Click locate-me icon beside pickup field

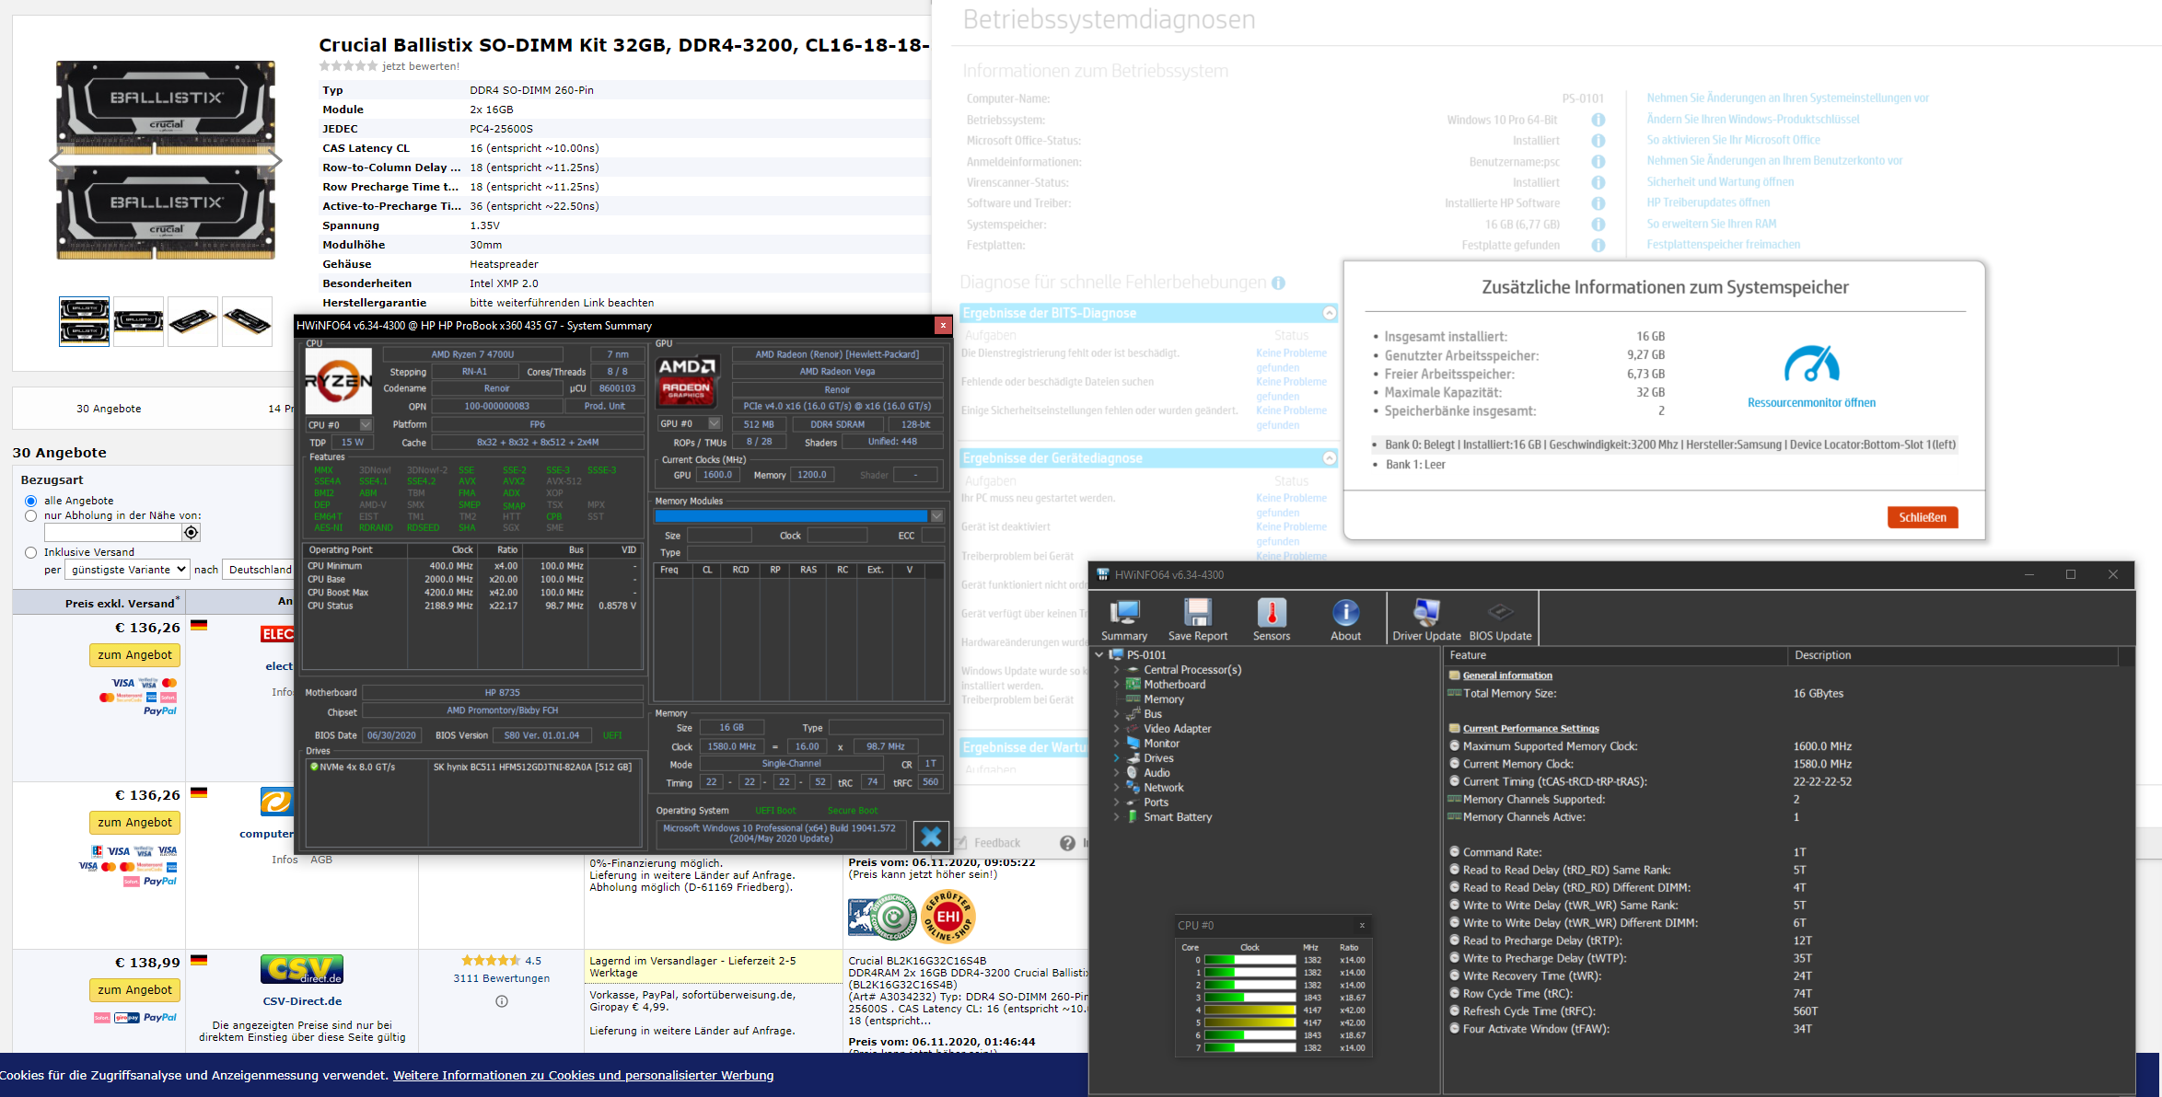[191, 533]
